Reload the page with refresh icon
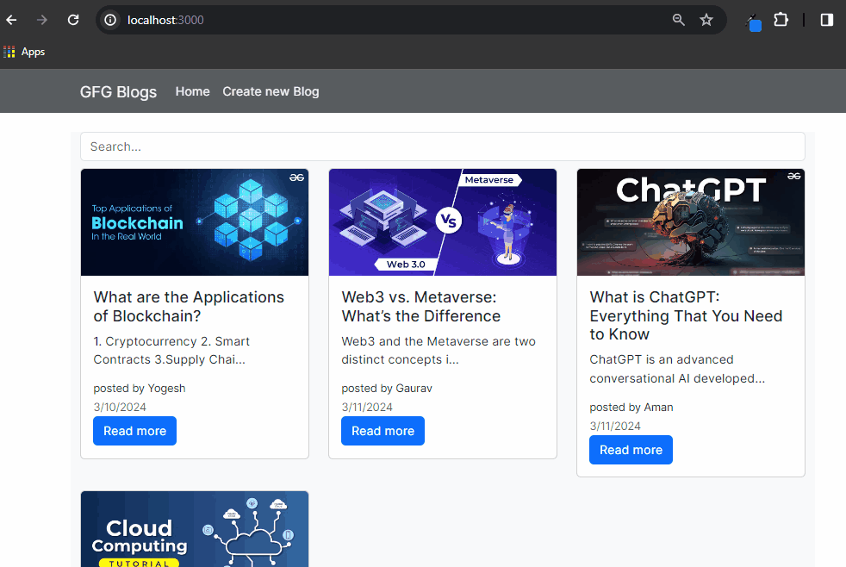 click(73, 20)
